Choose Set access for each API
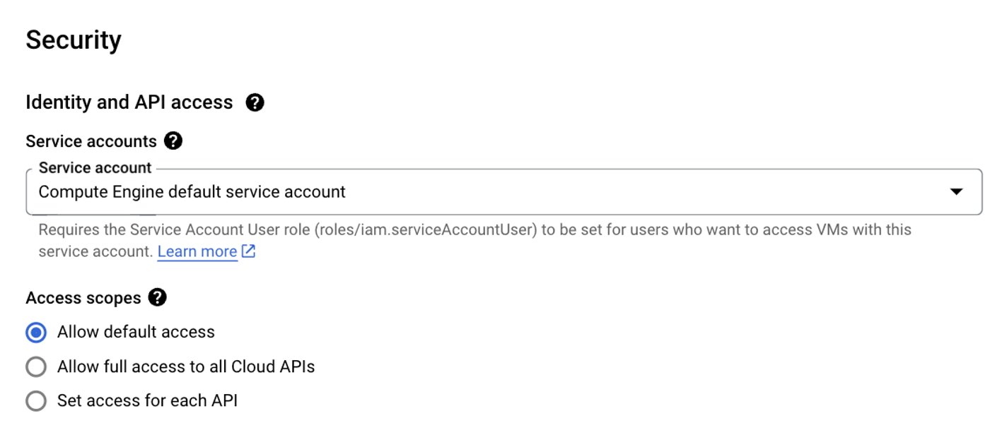Screen dimensions: 990x435 click(x=36, y=400)
